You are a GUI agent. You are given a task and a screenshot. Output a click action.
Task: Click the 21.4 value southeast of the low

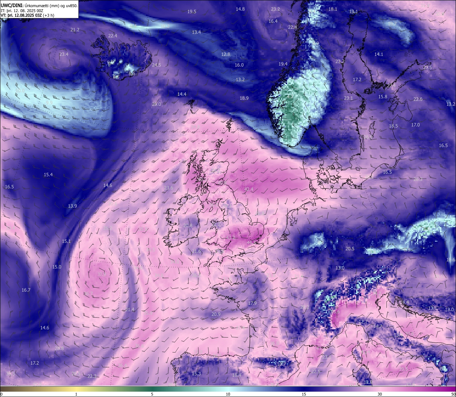click(x=130, y=310)
